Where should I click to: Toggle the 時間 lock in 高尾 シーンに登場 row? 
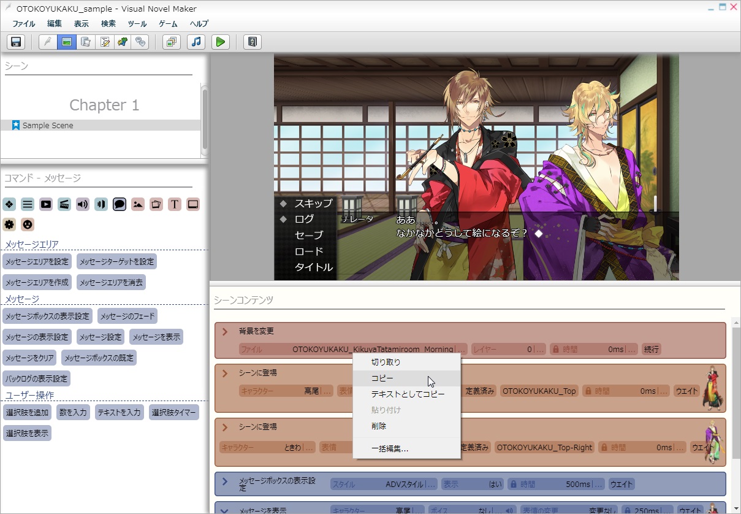coord(588,391)
